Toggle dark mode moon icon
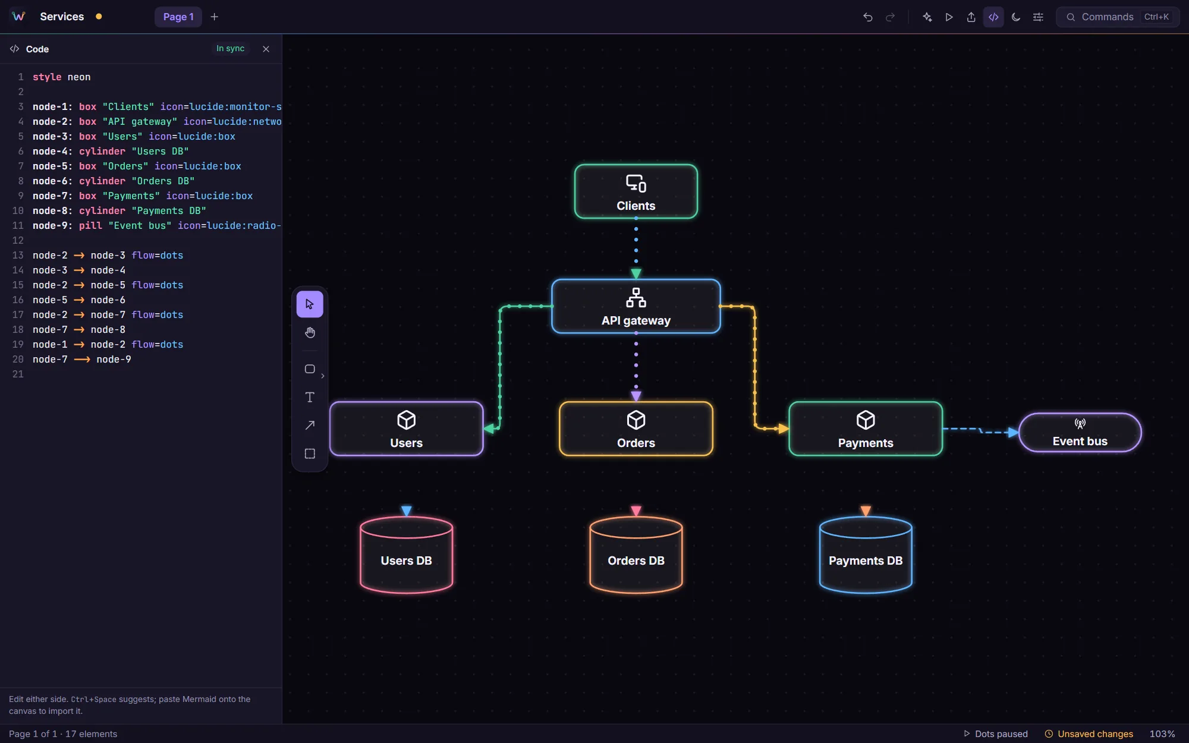The height and width of the screenshot is (743, 1189). point(1016,17)
